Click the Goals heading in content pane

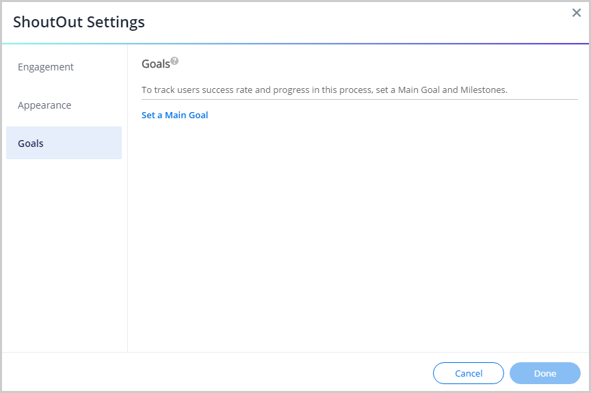click(x=155, y=64)
